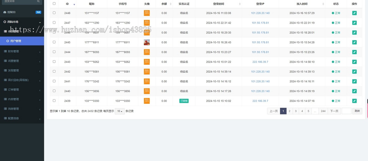Go to page 4 in pagination

pyautogui.click(x=302, y=111)
